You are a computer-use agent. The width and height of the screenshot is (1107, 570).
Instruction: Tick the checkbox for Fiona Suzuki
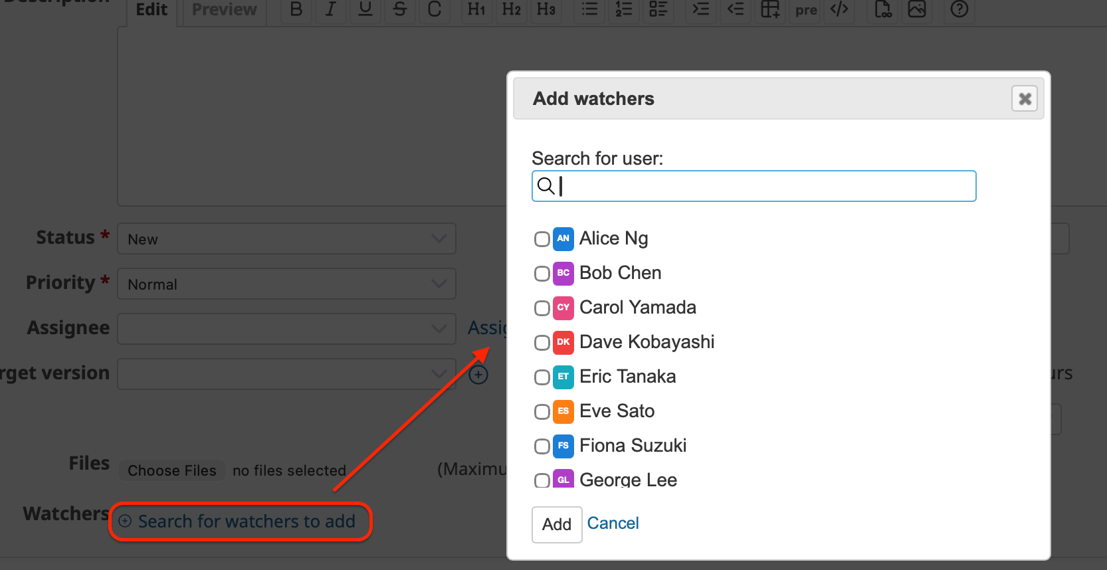pos(542,446)
